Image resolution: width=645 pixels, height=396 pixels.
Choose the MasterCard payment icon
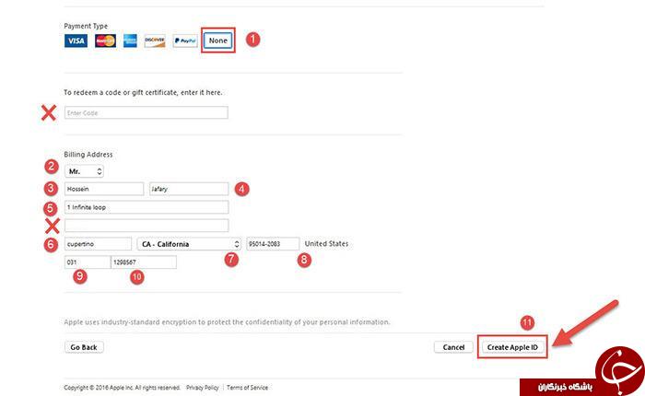pos(105,41)
